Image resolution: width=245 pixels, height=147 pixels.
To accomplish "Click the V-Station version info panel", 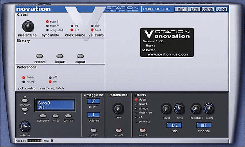I will [167, 42].
